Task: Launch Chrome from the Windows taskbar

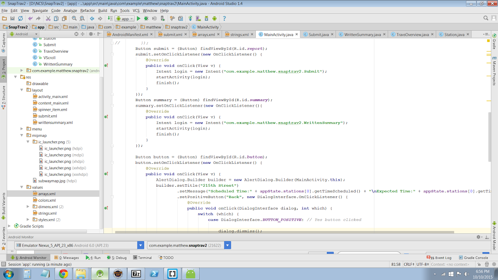Action: (63, 274)
